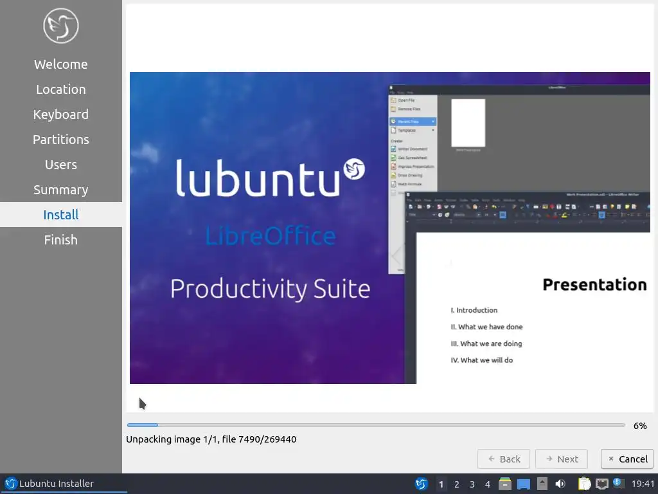658x494 pixels.
Task: Open the file manager from taskbar
Action: click(x=505, y=484)
